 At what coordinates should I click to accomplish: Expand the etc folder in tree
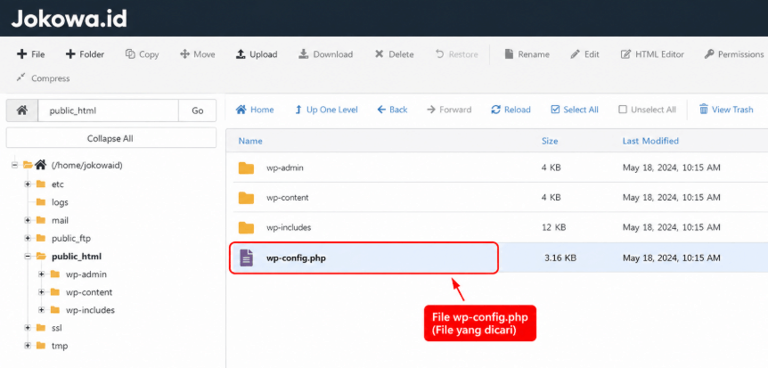[x=28, y=184]
